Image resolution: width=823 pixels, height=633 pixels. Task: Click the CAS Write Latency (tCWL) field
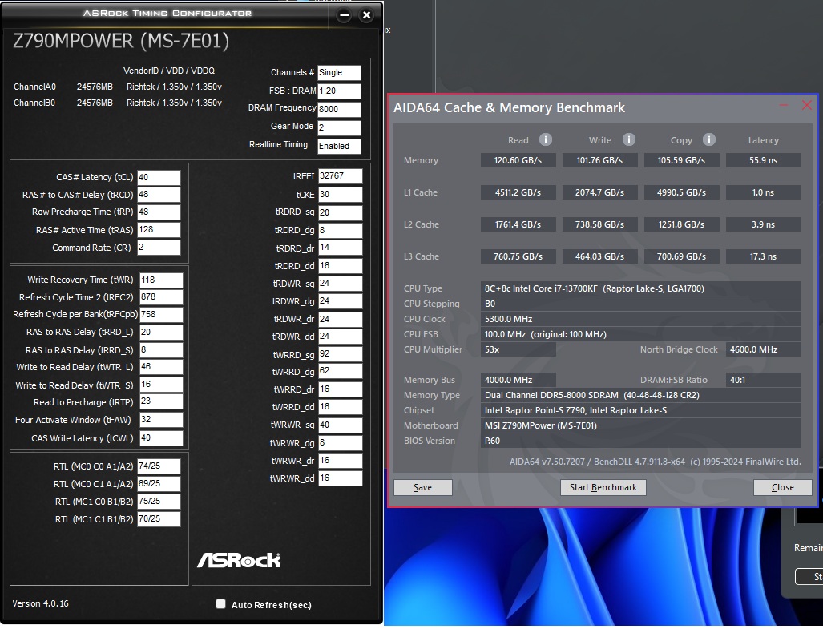(161, 438)
